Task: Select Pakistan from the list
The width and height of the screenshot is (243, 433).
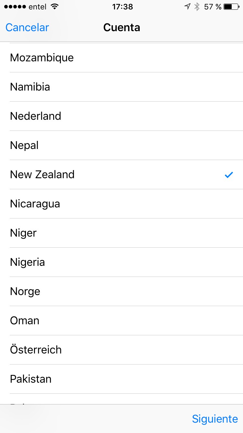Action: pos(121,379)
